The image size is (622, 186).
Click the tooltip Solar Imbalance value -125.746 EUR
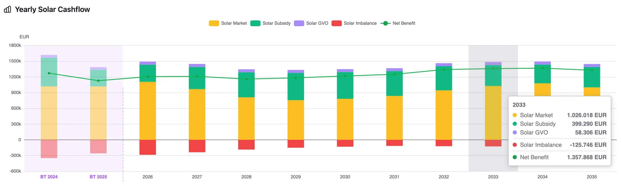coord(588,145)
